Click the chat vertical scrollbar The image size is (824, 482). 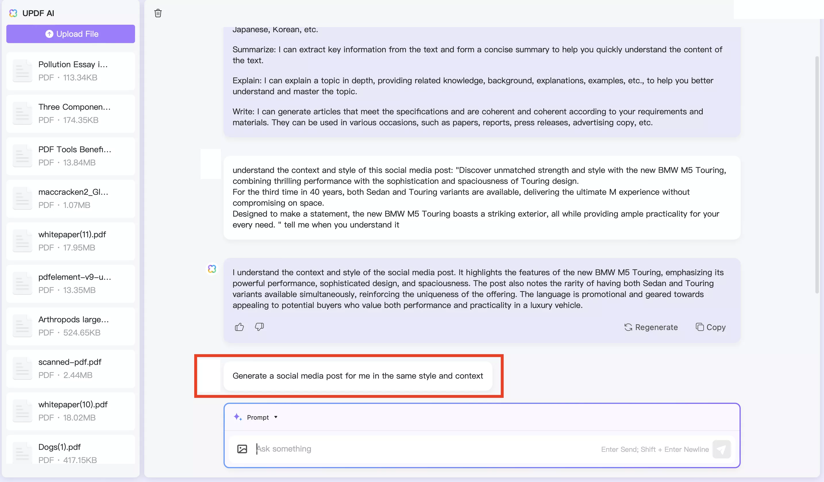click(x=817, y=177)
